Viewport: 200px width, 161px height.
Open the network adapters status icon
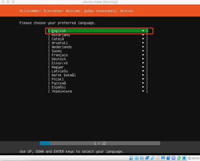click(147, 158)
